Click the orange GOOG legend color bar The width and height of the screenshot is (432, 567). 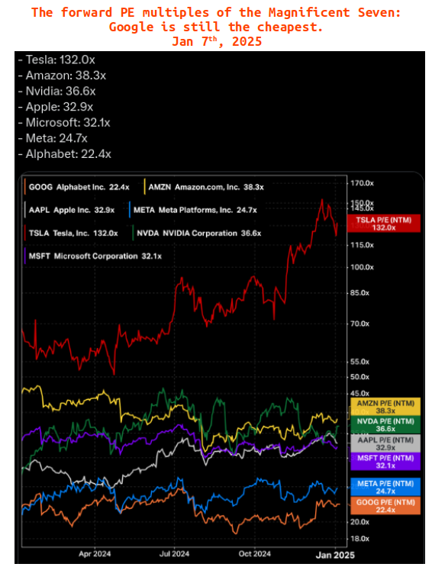25,187
